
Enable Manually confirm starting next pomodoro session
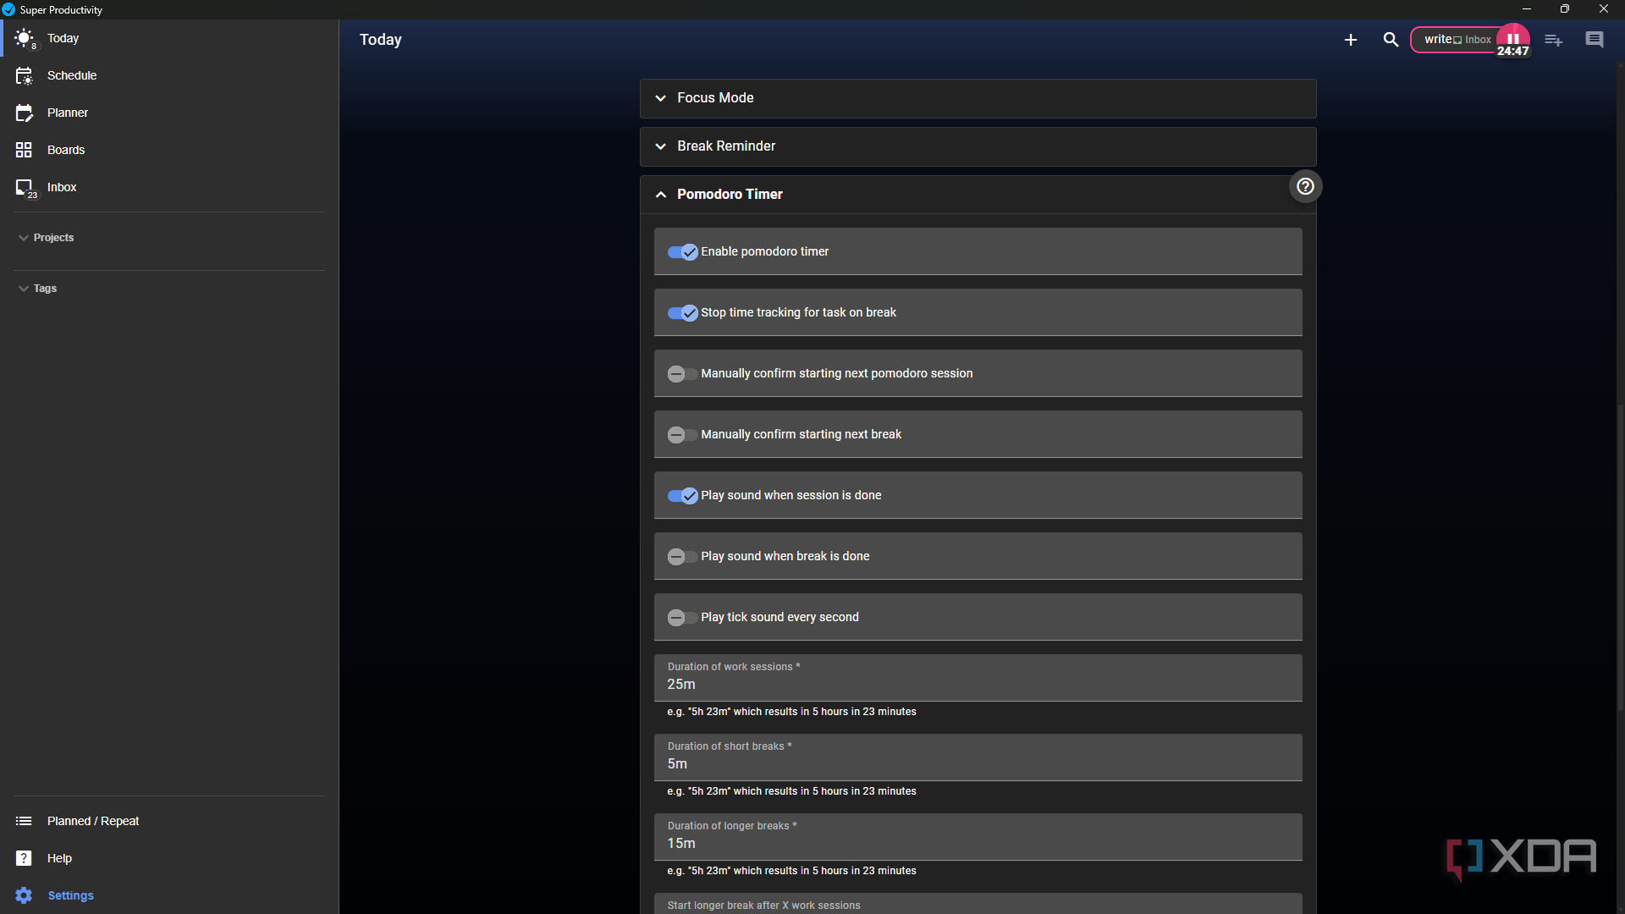pyautogui.click(x=682, y=373)
